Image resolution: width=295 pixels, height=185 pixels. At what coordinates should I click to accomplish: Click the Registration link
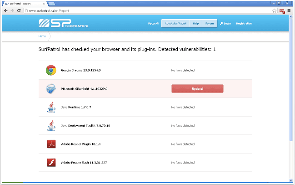(244, 23)
